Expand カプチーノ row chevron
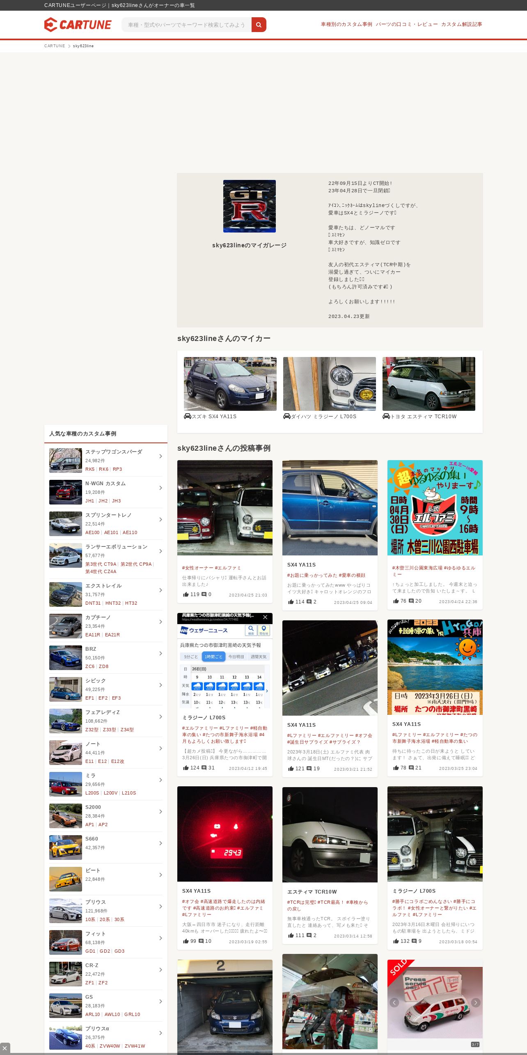Viewport: 527px width, 1055px height. 160,622
